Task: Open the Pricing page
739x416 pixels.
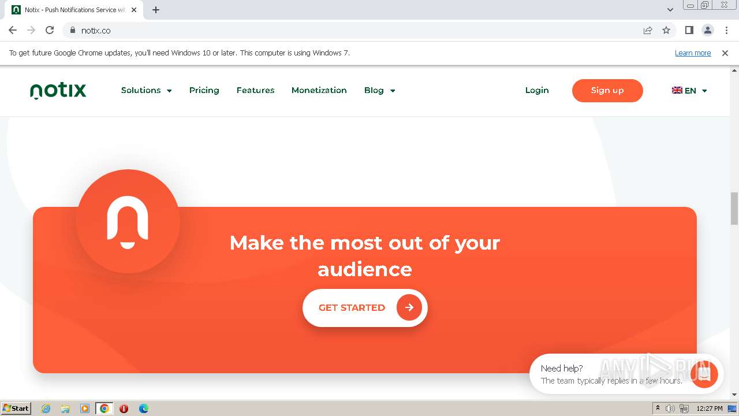Action: (204, 90)
